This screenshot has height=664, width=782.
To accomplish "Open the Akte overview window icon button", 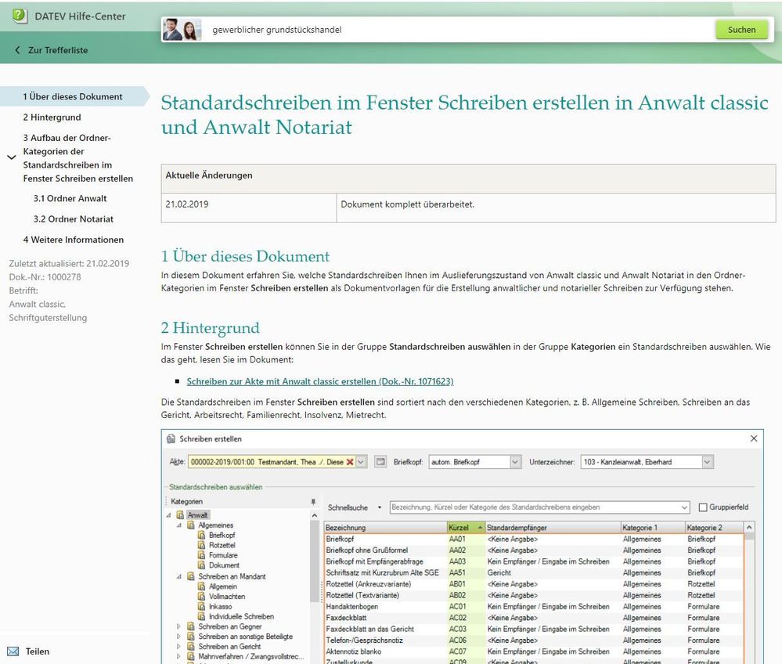I will coord(380,462).
